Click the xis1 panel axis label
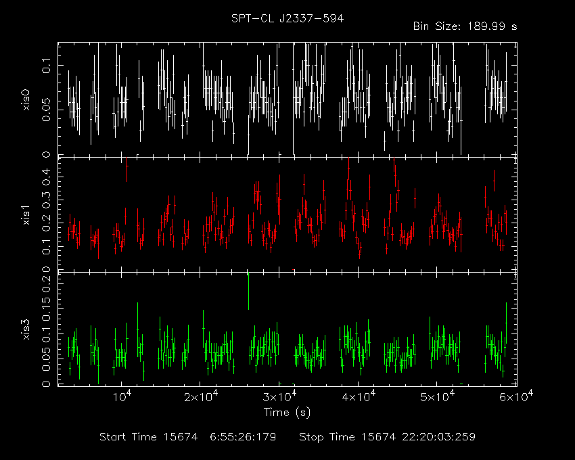This screenshot has width=575, height=460. click(x=26, y=215)
